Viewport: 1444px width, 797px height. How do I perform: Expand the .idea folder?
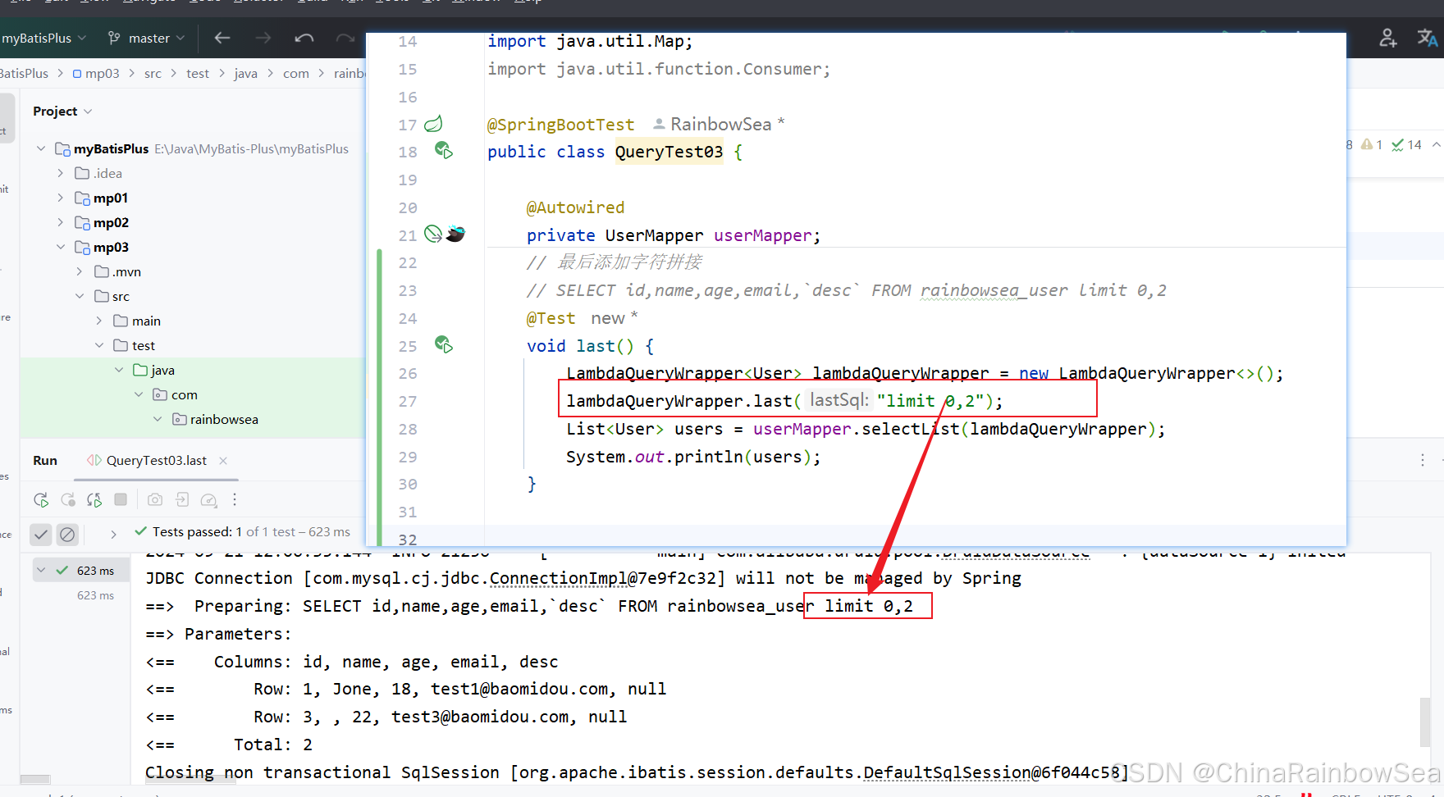(61, 173)
